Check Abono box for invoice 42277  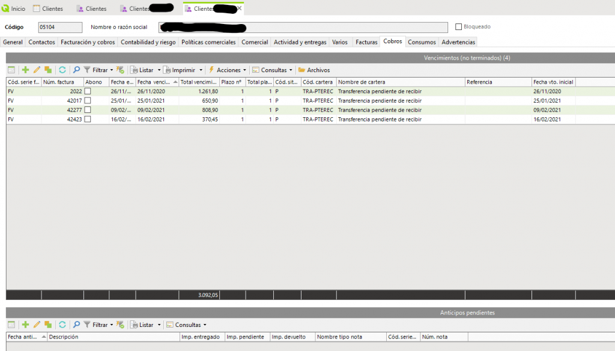tap(88, 110)
